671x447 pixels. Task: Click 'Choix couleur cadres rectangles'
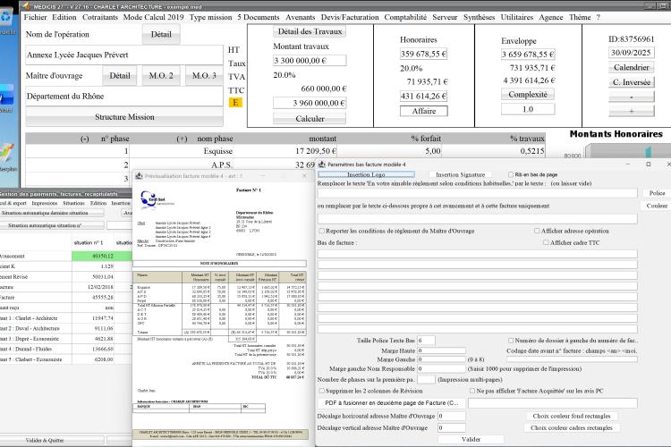572,427
